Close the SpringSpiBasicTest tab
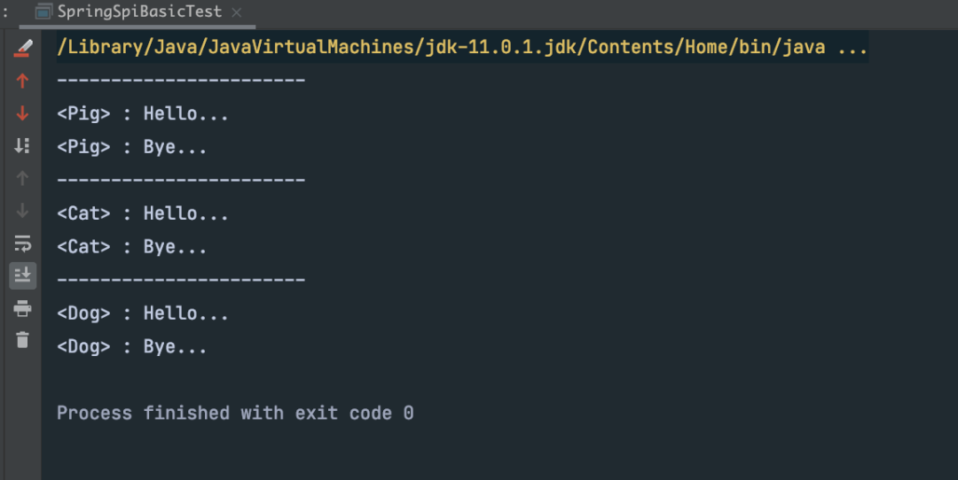 (237, 12)
